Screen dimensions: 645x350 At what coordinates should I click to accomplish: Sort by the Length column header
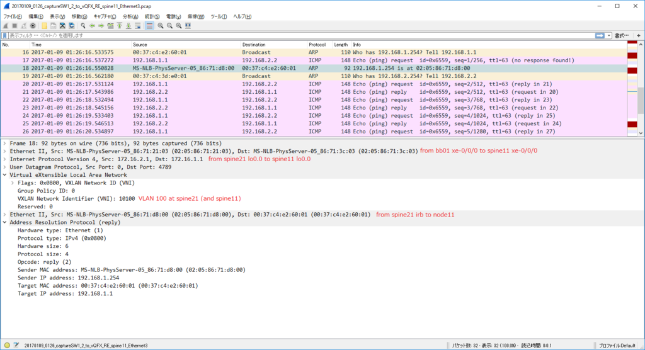click(341, 45)
